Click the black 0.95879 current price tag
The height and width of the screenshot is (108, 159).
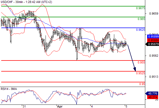tap(152, 44)
